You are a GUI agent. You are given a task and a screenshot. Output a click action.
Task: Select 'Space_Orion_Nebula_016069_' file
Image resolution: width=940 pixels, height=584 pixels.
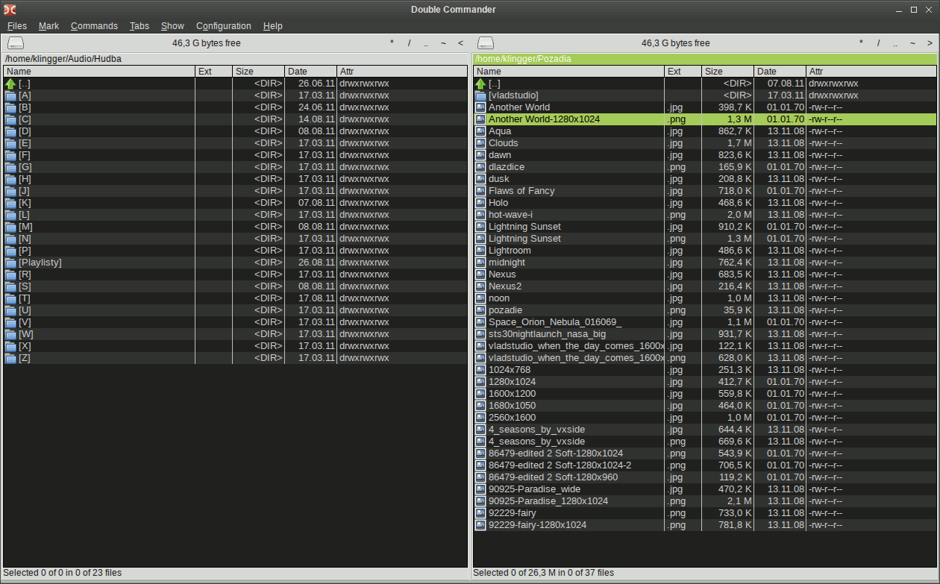tap(555, 322)
